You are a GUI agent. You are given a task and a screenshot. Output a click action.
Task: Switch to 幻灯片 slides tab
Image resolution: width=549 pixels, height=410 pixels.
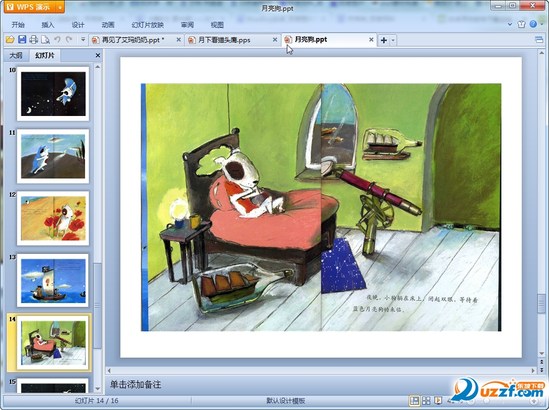point(45,55)
